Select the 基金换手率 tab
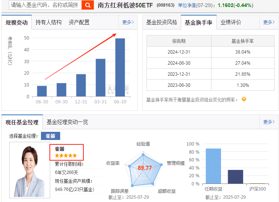This screenshot has height=202, width=279. click(199, 23)
